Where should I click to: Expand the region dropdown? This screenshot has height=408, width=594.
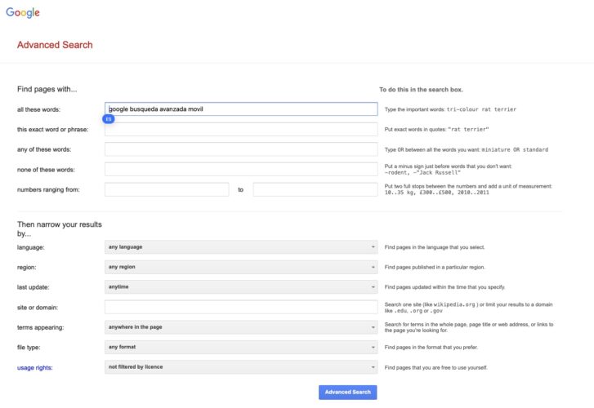pyautogui.click(x=240, y=267)
